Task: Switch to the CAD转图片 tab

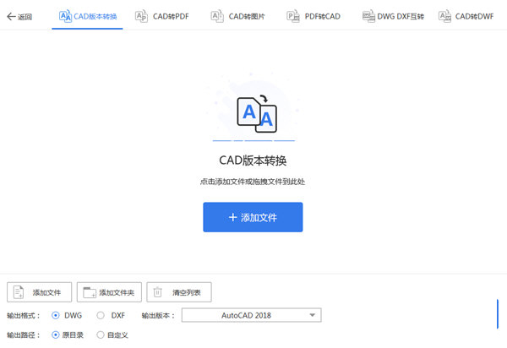Action: coord(237,16)
